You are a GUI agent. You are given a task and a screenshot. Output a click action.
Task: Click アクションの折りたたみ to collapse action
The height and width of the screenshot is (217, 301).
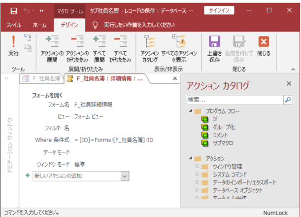77,49
